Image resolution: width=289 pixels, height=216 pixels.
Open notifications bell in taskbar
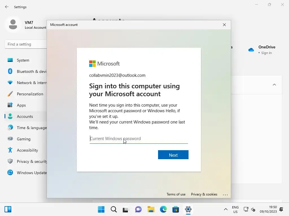(281, 209)
